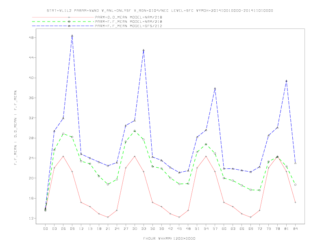
Task: Click x-axis tick label 69
Action: [251, 229]
